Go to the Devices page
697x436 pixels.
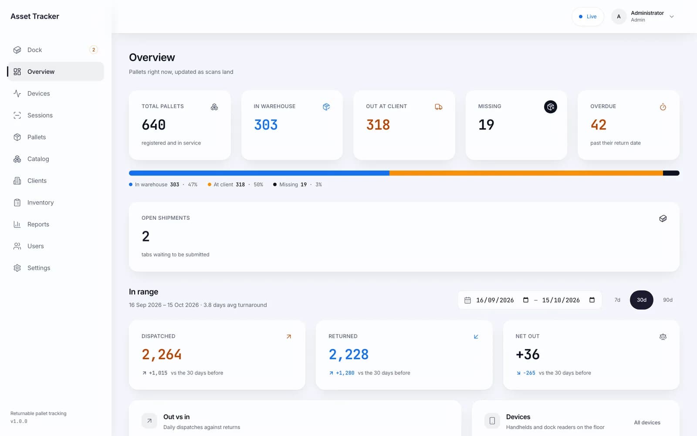tap(56, 93)
